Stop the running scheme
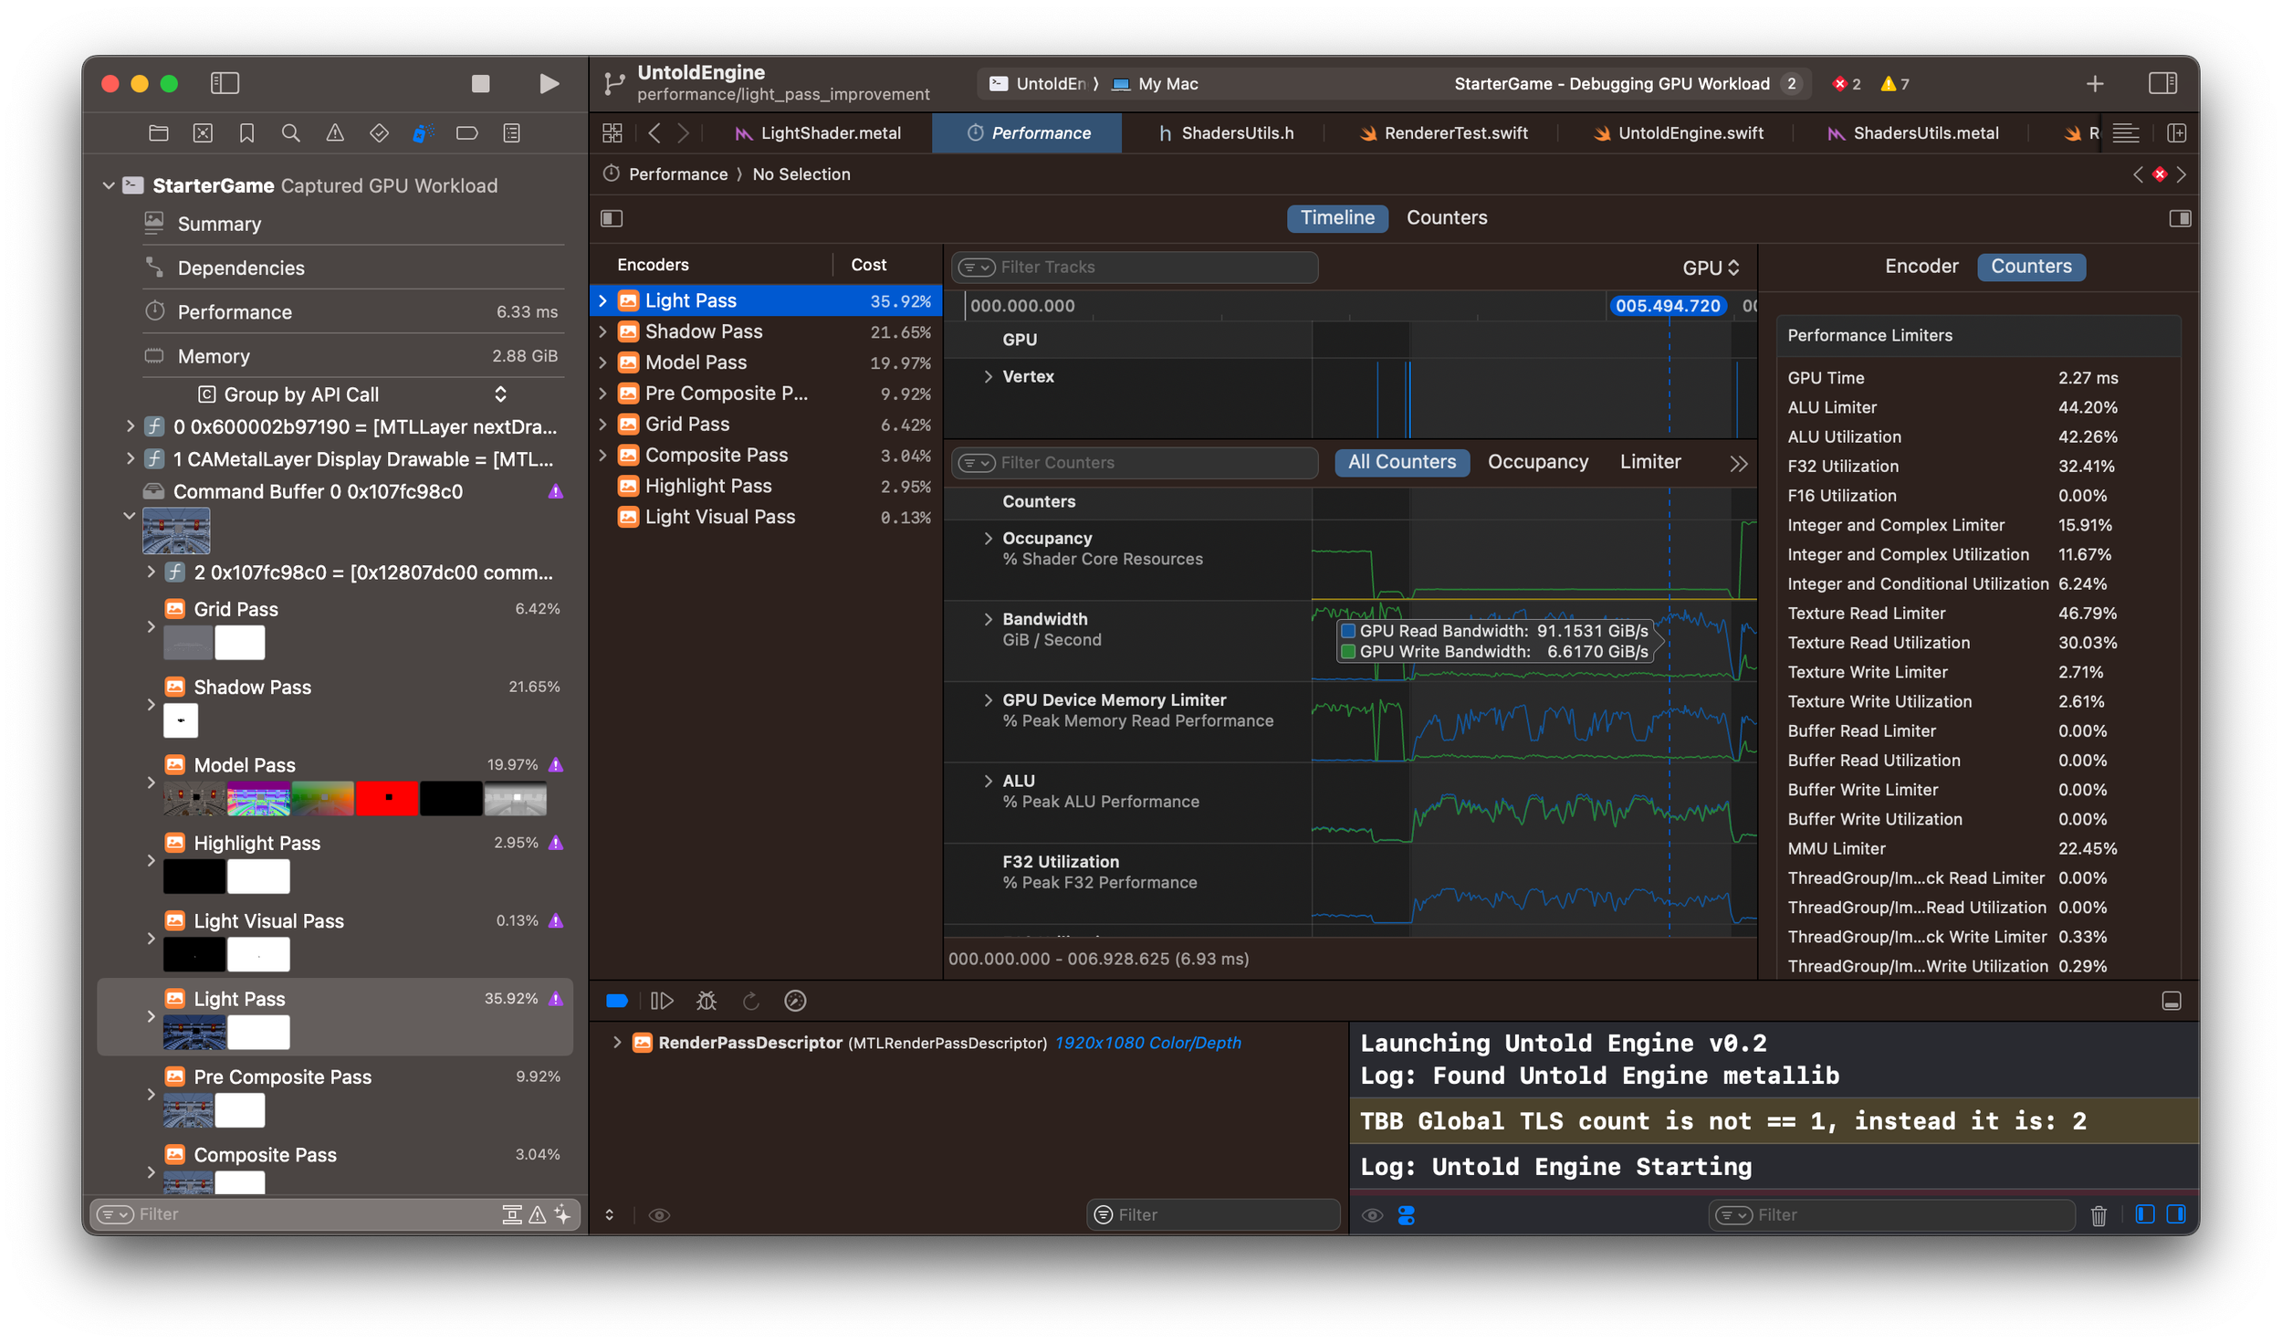 [x=480, y=83]
